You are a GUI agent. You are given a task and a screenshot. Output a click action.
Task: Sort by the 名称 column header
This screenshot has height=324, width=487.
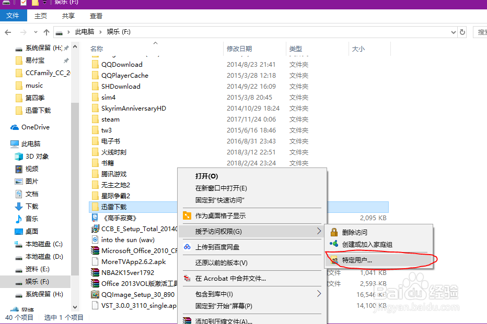point(97,49)
